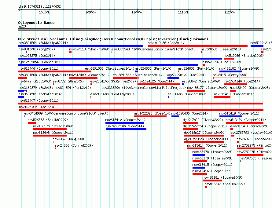272x208 pixels.
Task: Open the nsv831508 (Wong2007) variant label
Action: tap(37, 49)
